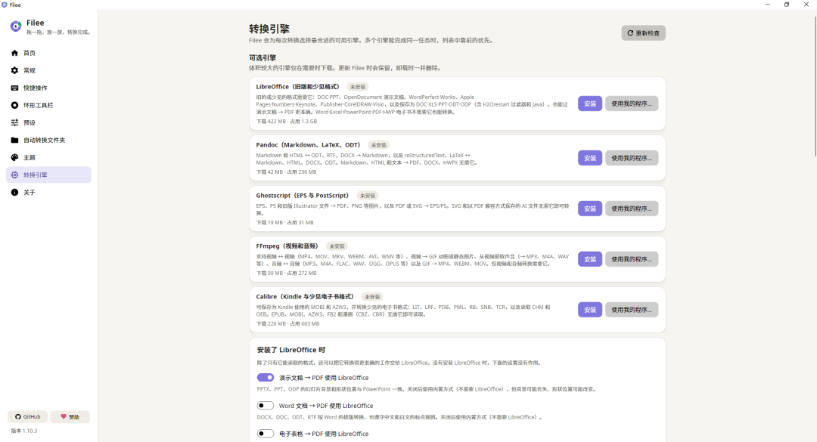Click the palette icon beside 主题
Screen dimensions: 817x442
tap(14, 157)
